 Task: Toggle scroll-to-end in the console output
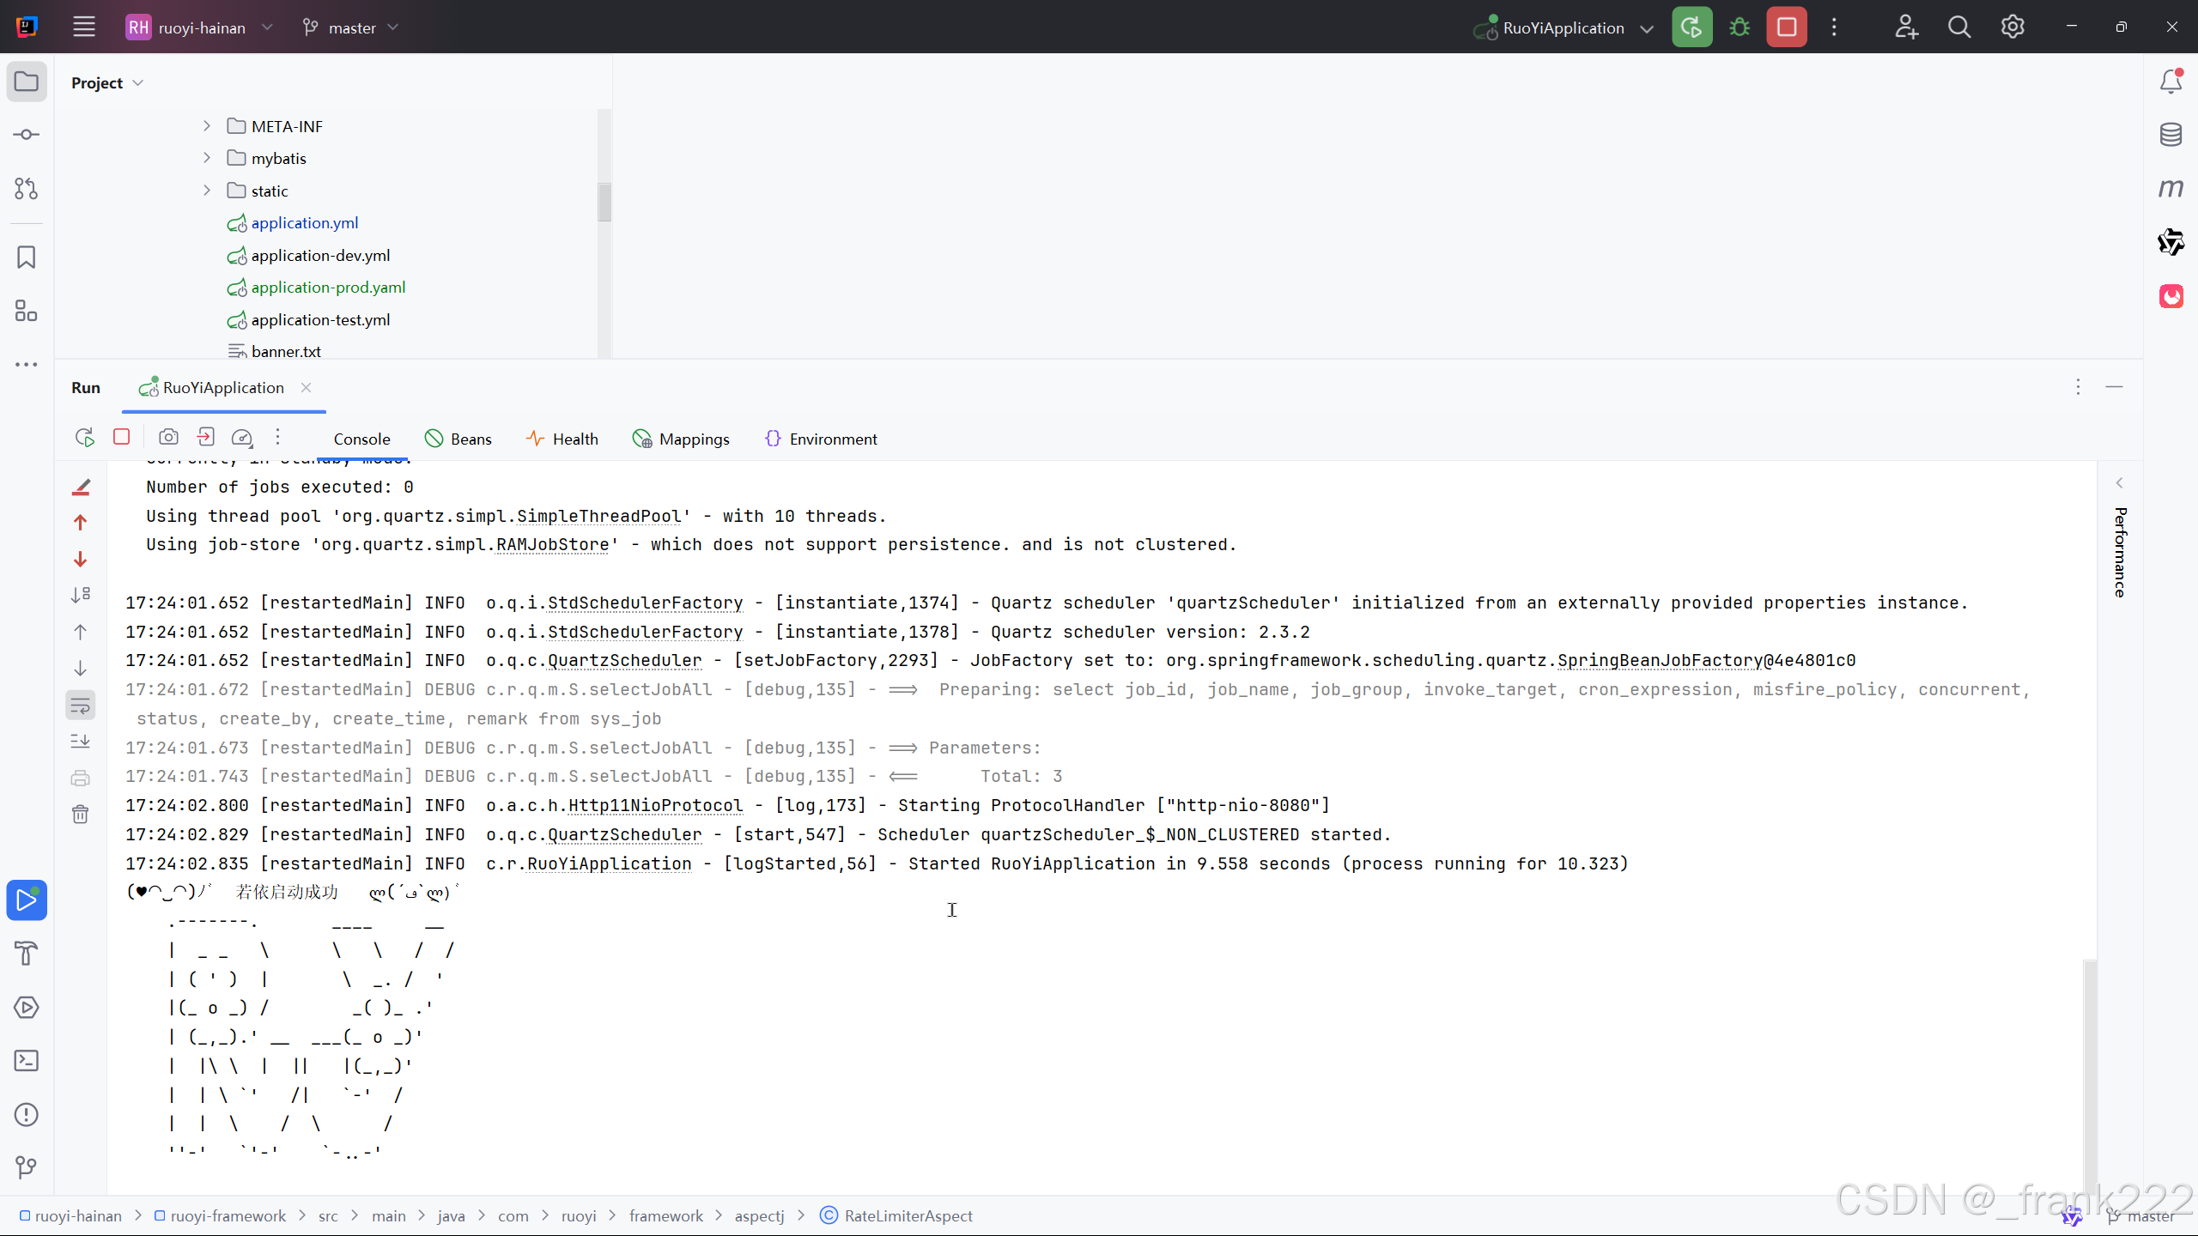click(x=80, y=741)
